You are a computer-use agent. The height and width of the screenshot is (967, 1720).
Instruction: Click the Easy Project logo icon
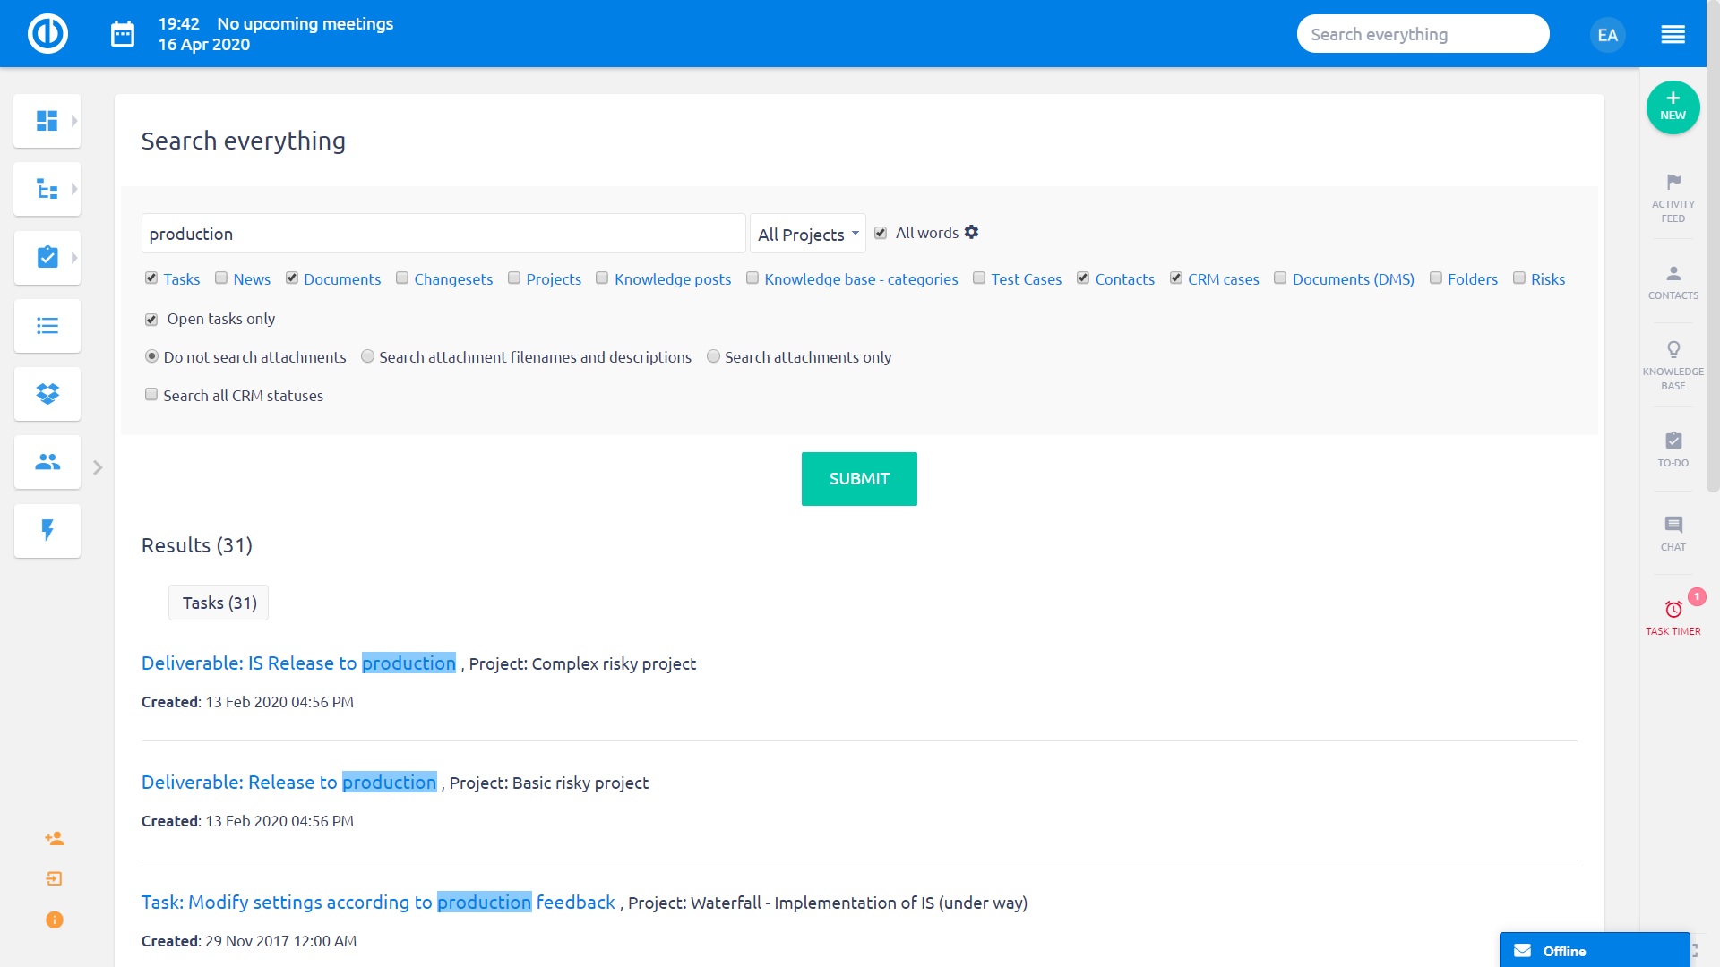click(x=47, y=34)
